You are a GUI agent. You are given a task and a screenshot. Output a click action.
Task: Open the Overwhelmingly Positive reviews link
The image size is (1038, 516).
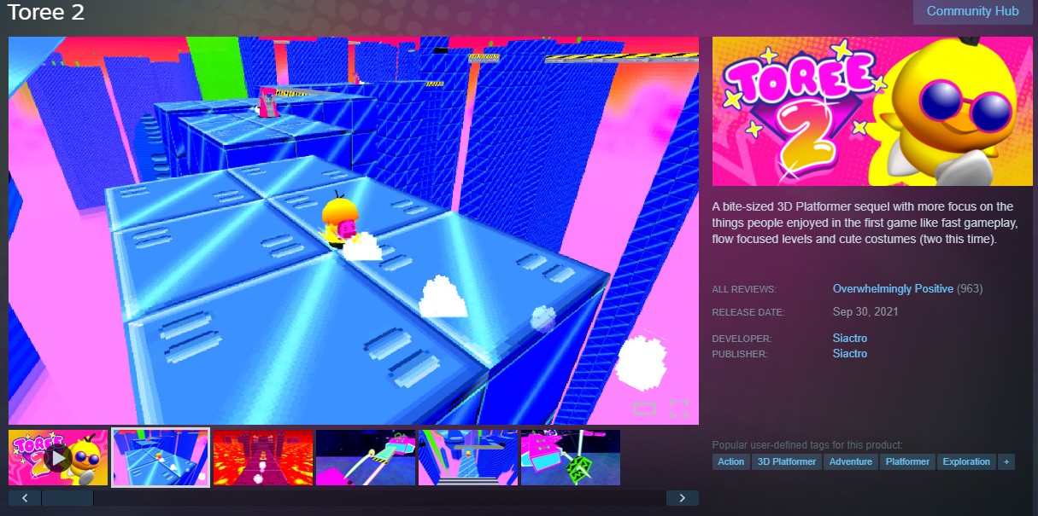pyautogui.click(x=893, y=289)
